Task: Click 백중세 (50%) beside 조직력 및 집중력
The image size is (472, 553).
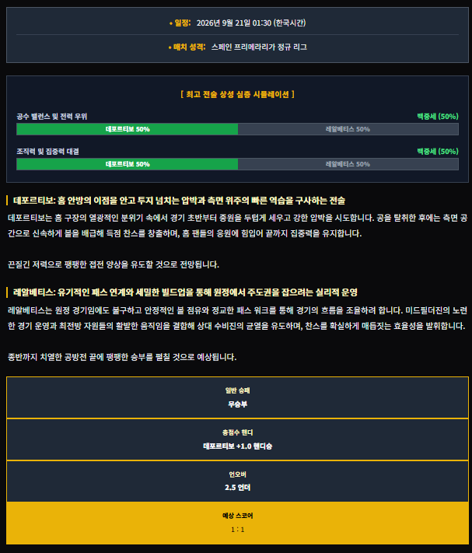Action: pyautogui.click(x=438, y=152)
